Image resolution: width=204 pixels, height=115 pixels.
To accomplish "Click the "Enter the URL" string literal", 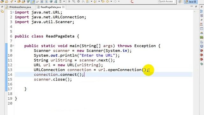I will coord(97,55).
